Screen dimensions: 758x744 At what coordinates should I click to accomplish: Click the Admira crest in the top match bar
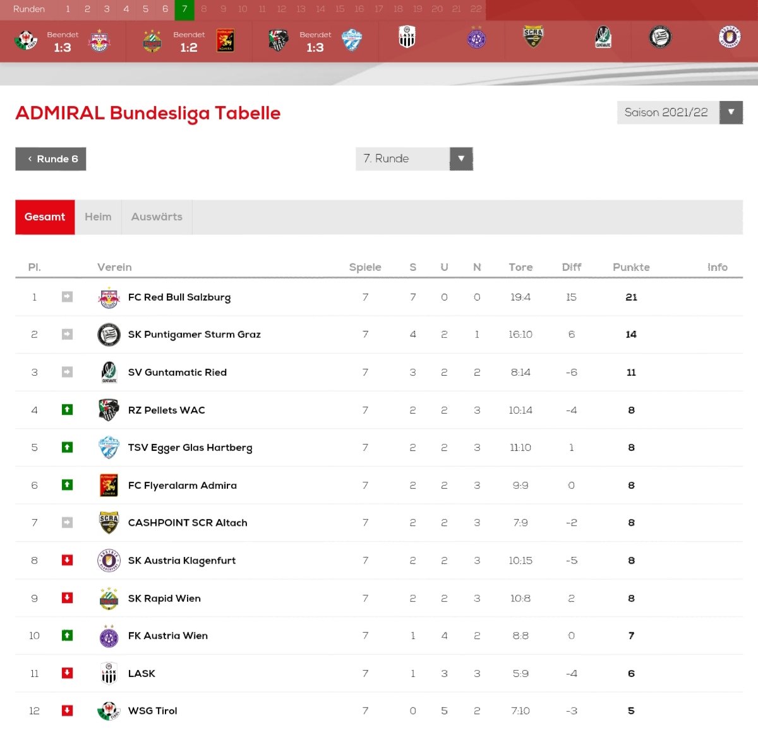point(226,40)
